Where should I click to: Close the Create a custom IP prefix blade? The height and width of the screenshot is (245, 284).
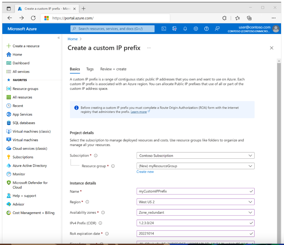[272, 48]
